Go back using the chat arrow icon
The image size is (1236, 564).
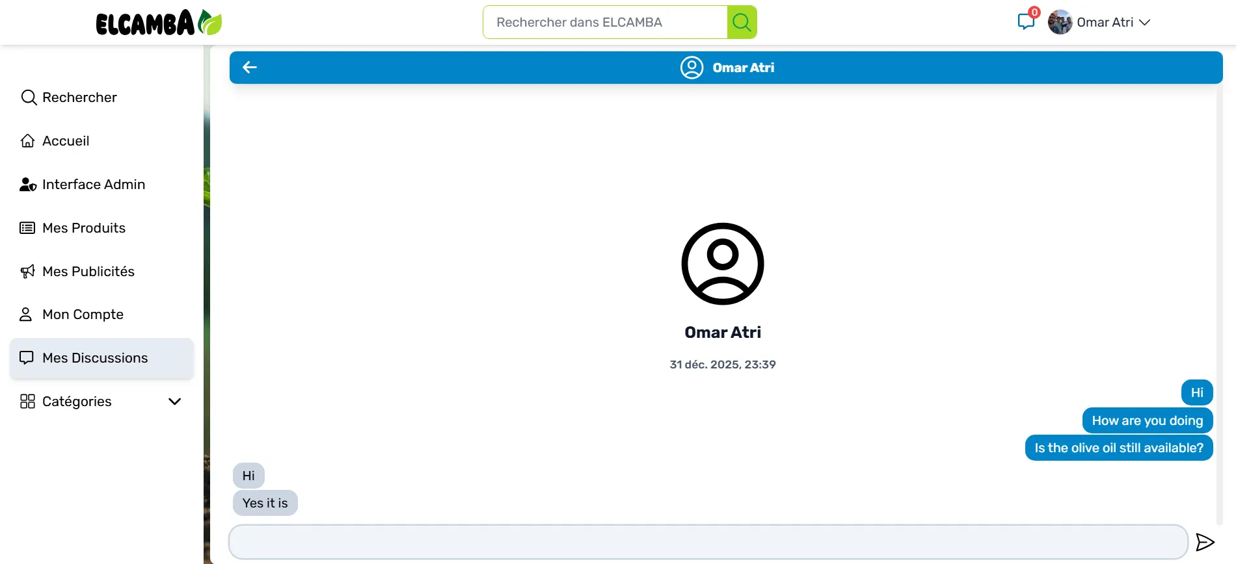[x=250, y=67]
